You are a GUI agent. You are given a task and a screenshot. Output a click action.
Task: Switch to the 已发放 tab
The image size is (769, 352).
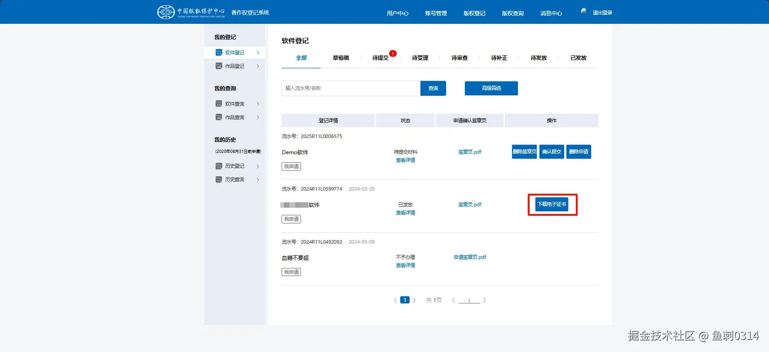(579, 58)
